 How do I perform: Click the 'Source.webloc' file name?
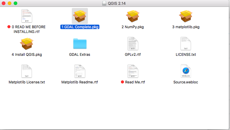186,82
